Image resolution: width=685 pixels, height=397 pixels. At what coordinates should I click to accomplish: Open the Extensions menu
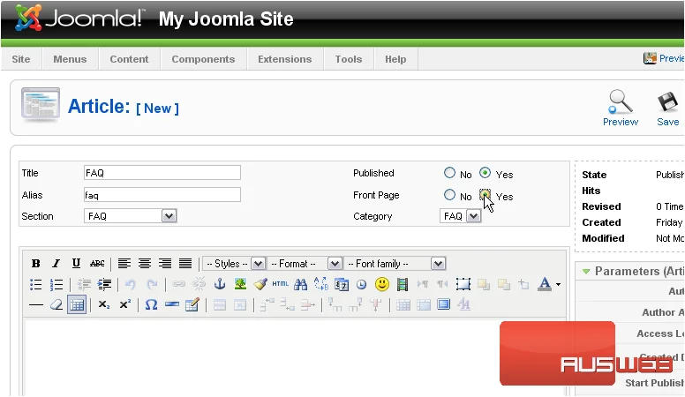[285, 59]
